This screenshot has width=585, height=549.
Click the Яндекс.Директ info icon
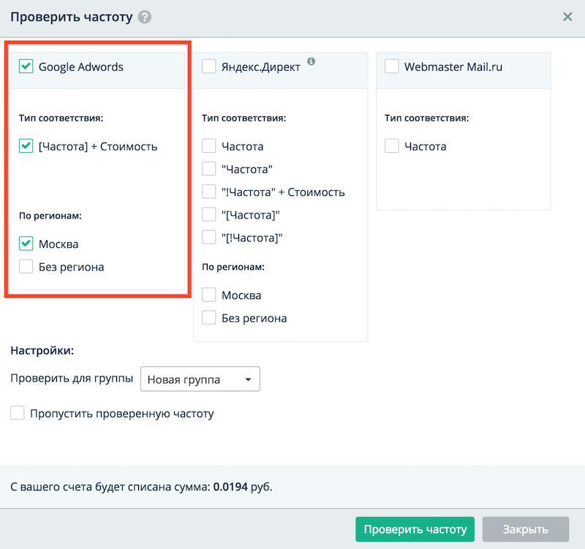(x=311, y=61)
